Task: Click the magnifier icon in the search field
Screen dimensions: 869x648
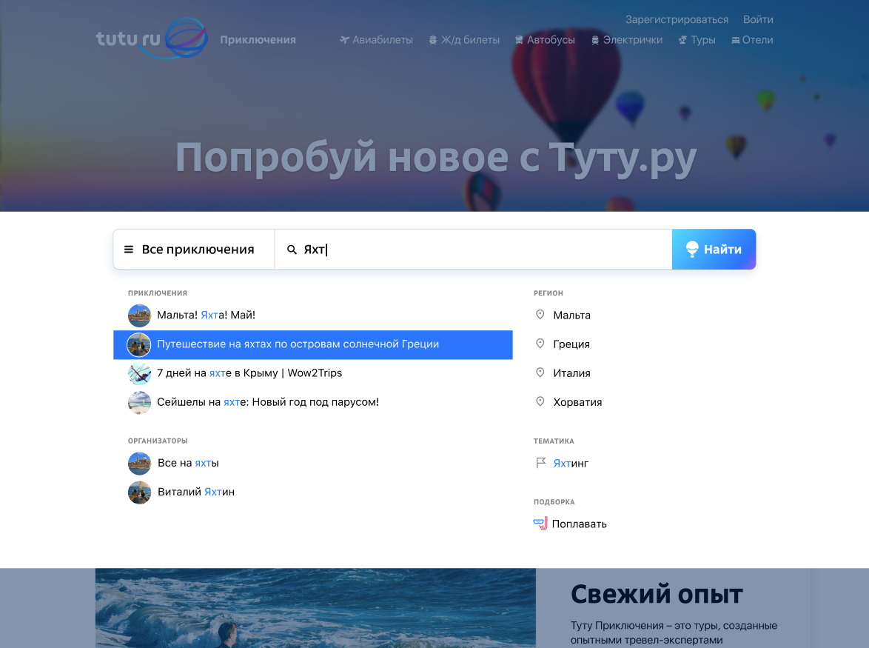Action: 292,250
